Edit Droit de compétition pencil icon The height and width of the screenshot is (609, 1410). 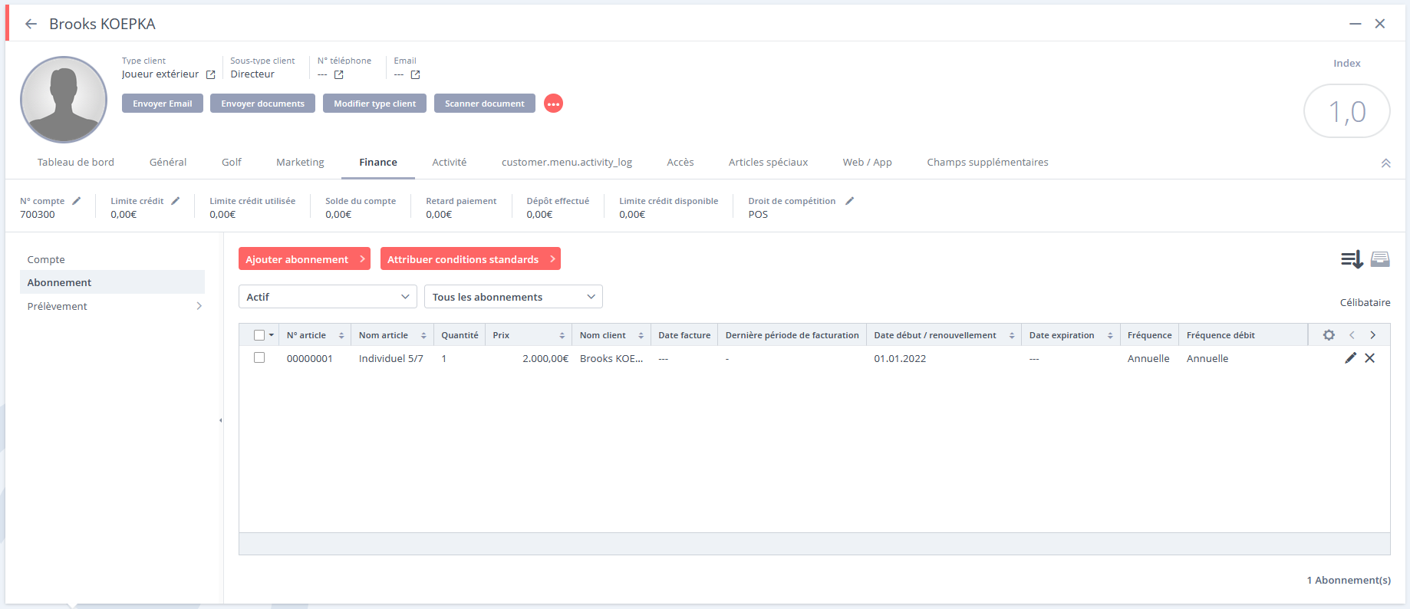(849, 201)
